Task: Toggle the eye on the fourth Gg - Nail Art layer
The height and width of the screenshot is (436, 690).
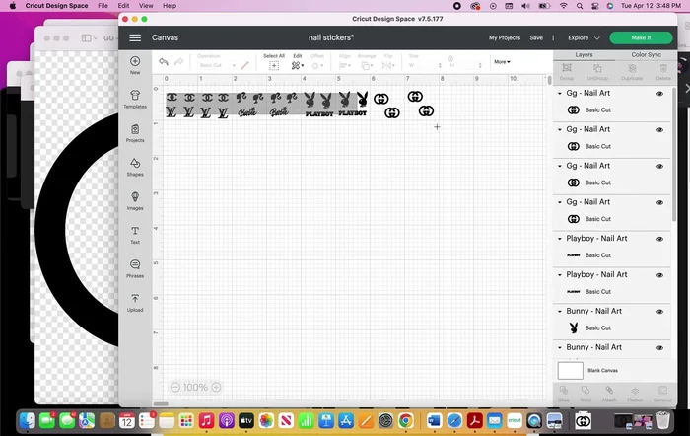Action: (659, 202)
